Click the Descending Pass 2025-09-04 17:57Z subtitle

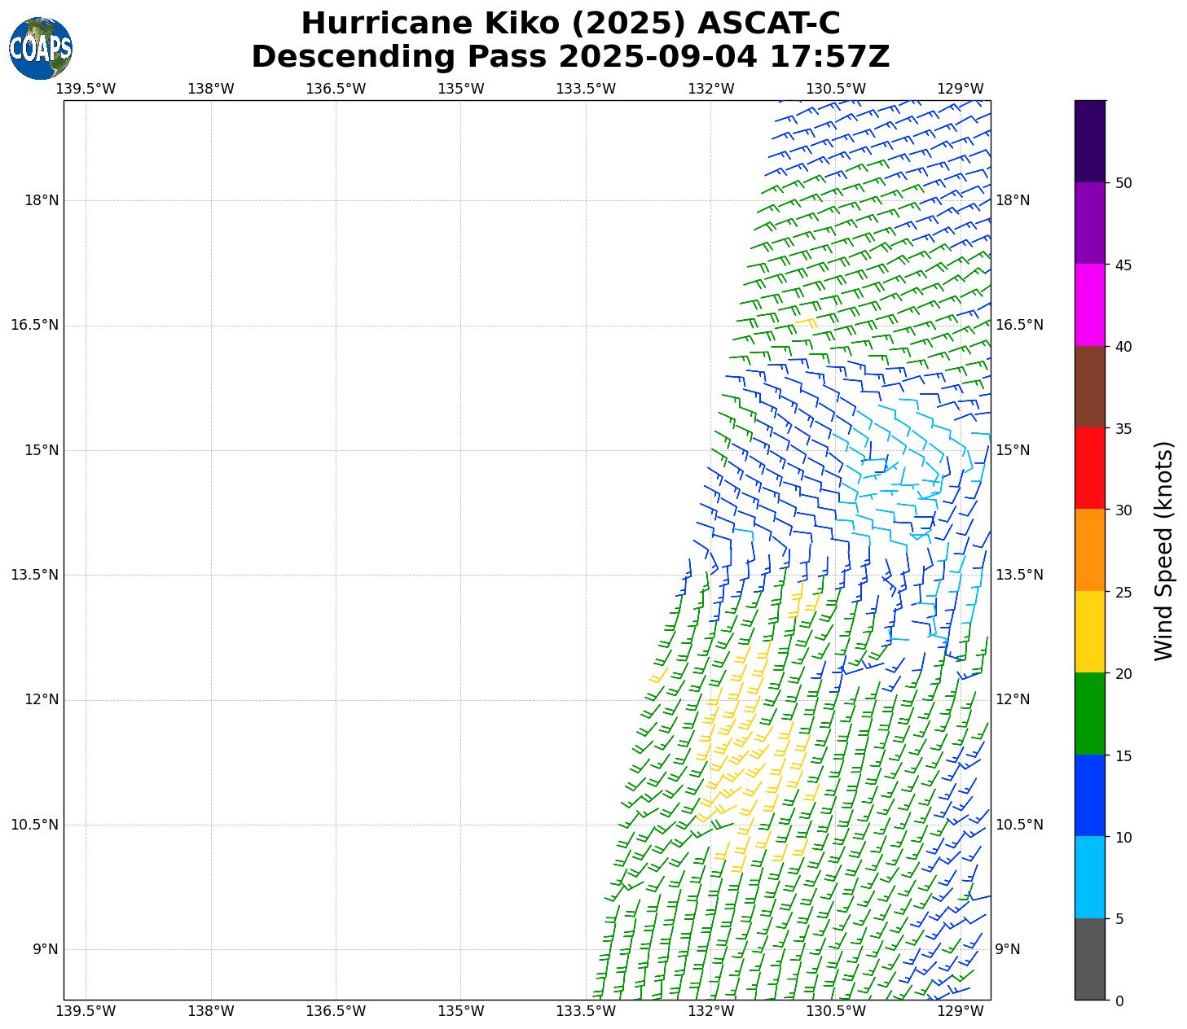pos(570,57)
